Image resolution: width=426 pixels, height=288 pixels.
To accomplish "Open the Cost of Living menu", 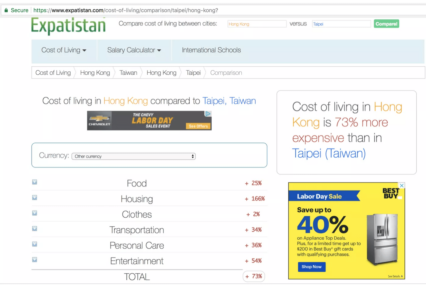I will pyautogui.click(x=64, y=50).
